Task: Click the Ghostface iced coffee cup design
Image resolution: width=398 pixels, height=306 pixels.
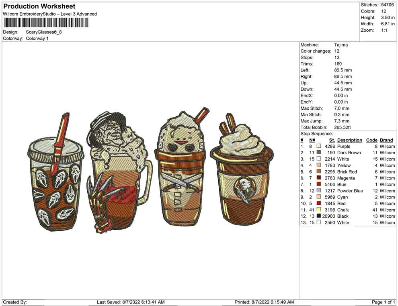Action: pyautogui.click(x=56, y=171)
